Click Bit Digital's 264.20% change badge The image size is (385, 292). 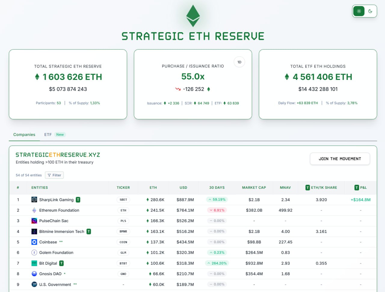tap(217, 263)
